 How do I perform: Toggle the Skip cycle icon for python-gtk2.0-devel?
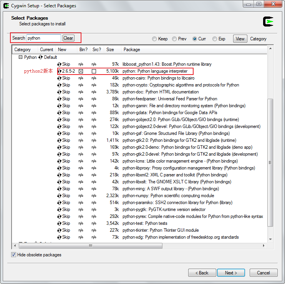point(59,154)
